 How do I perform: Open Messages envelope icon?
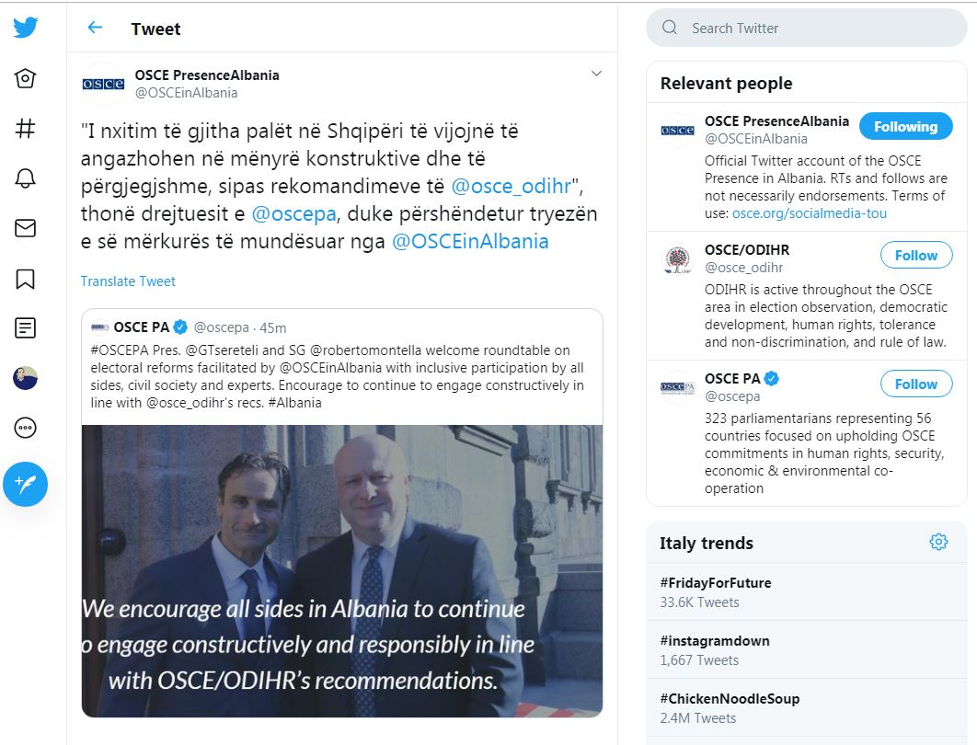tap(25, 228)
